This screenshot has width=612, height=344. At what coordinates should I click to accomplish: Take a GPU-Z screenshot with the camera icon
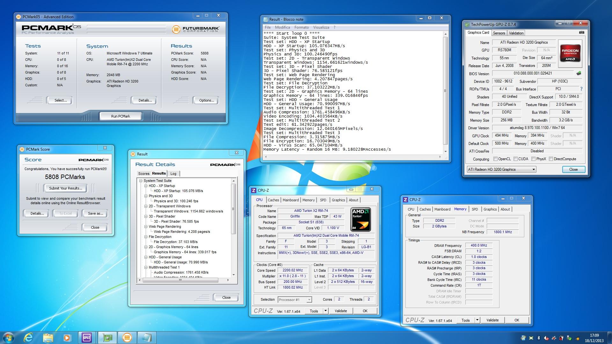pyautogui.click(x=582, y=32)
